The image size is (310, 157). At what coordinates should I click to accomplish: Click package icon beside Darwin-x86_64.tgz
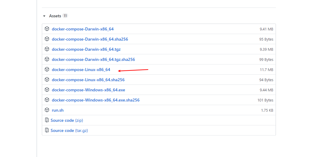[x=47, y=49]
